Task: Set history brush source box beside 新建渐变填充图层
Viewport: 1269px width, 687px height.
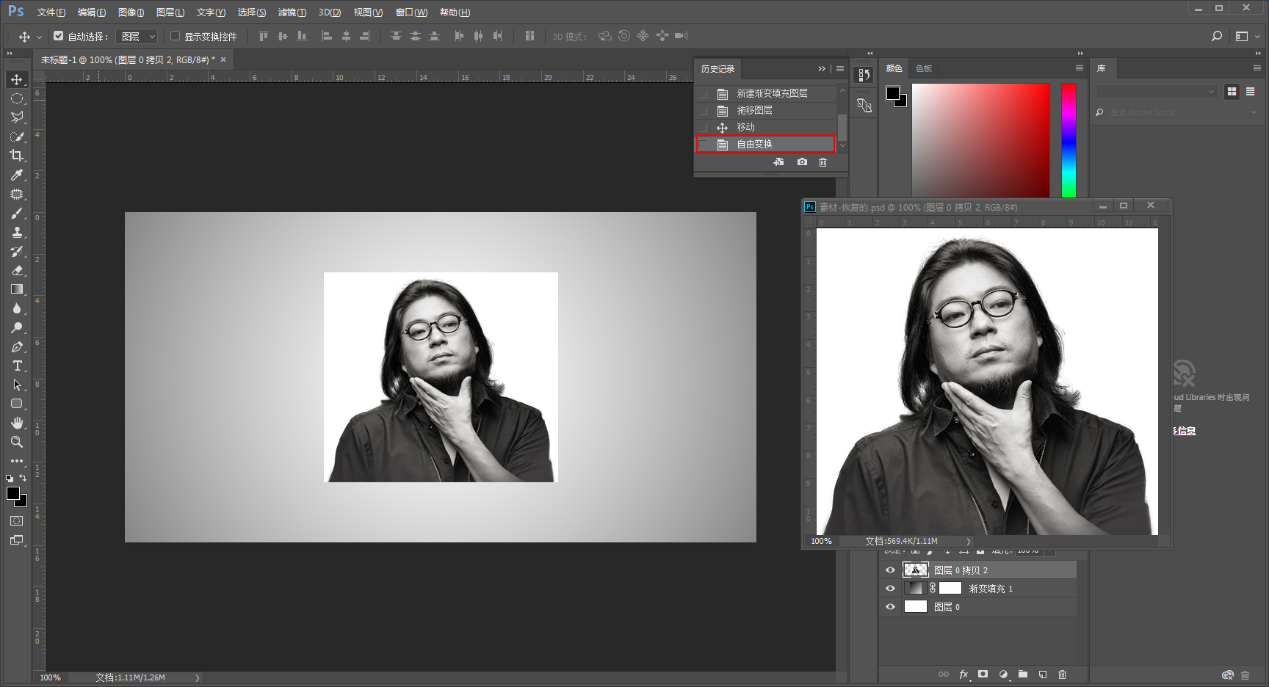Action: [703, 94]
